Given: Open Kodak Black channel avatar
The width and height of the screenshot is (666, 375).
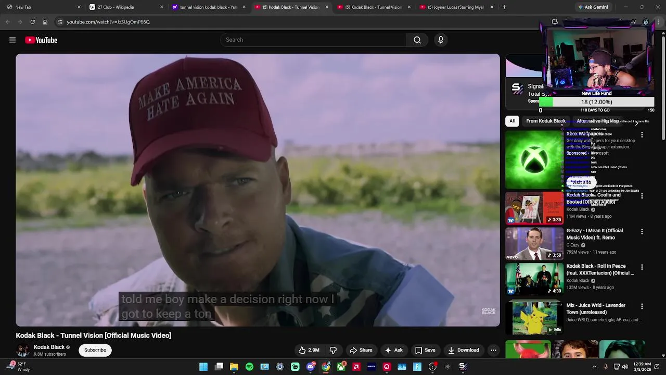Looking at the screenshot, I should coord(23,351).
